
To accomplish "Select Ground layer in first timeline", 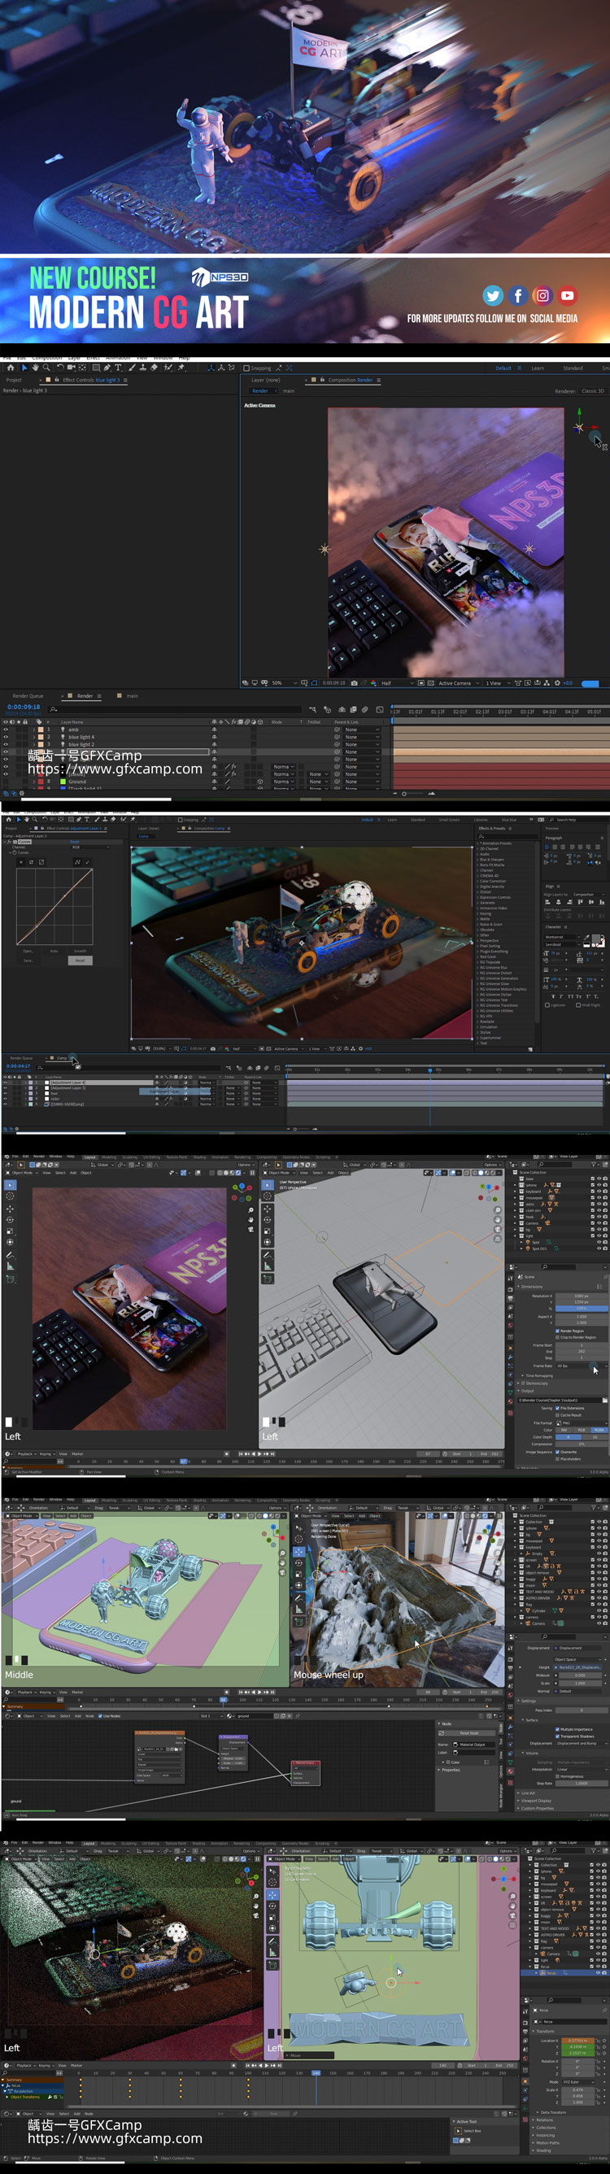I will click(x=77, y=782).
